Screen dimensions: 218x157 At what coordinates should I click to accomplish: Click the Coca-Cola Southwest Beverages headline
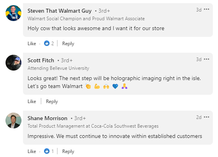click(x=93, y=126)
